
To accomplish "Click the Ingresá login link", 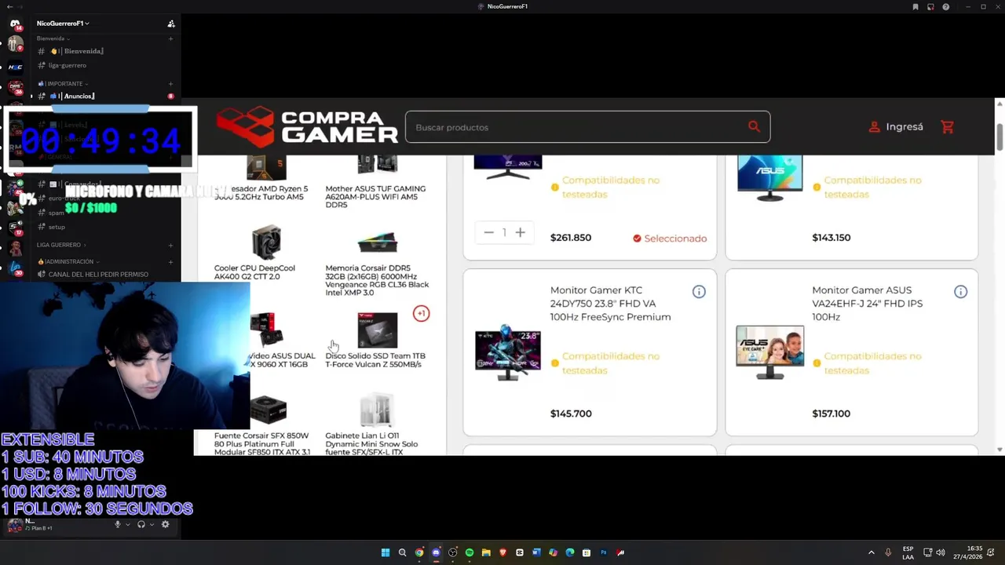I will click(x=896, y=126).
